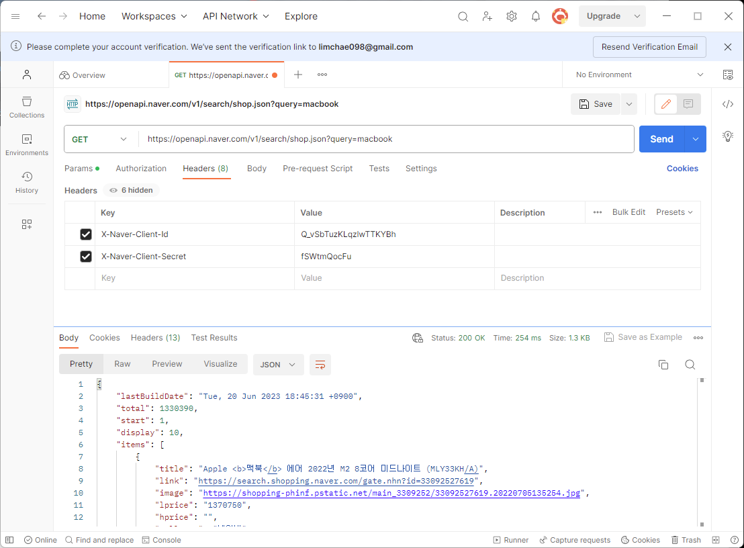Search within the response body
The image size is (744, 548).
point(690,365)
